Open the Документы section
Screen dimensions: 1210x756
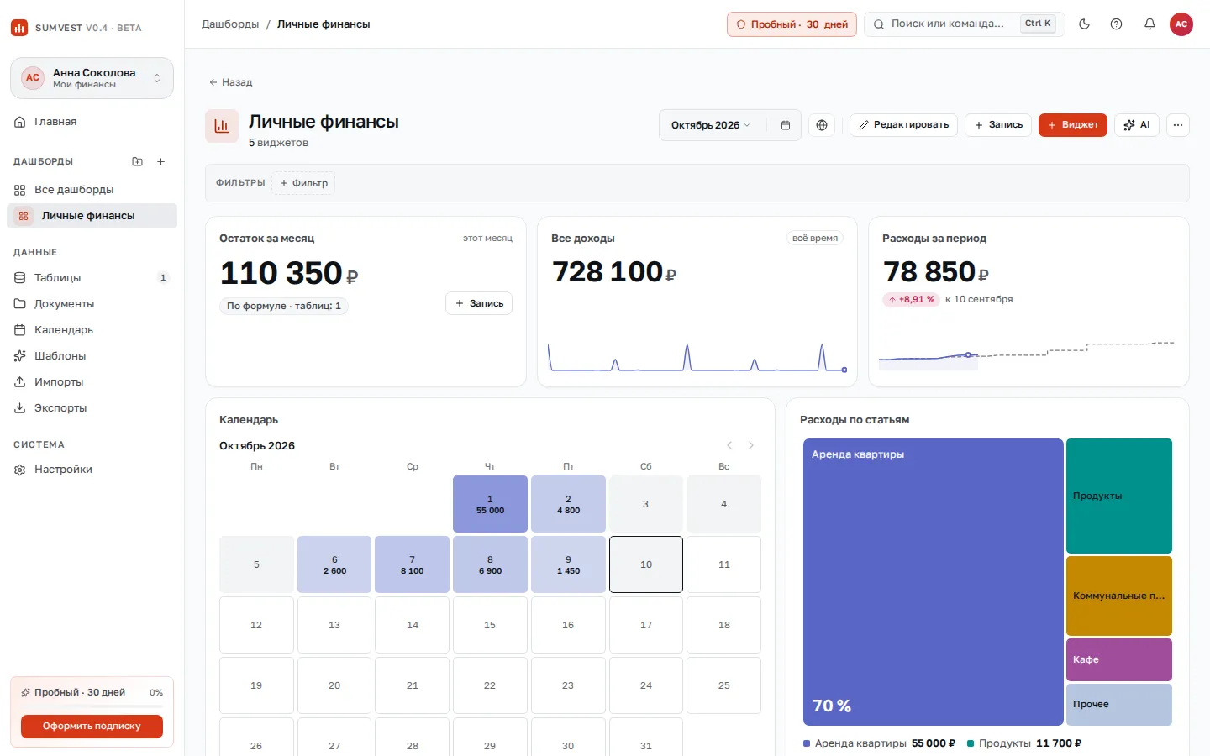coord(92,304)
